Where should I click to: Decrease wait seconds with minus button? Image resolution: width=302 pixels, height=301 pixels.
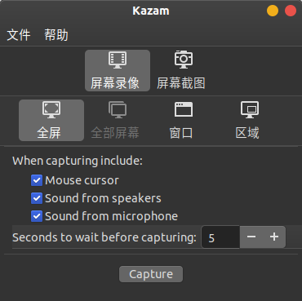(x=251, y=237)
